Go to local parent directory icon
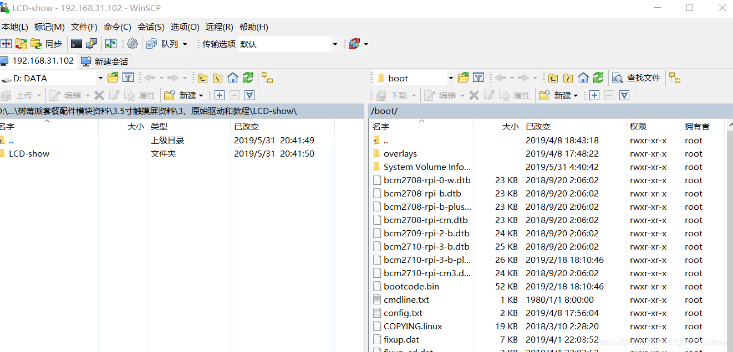733x352 pixels. 203,78
